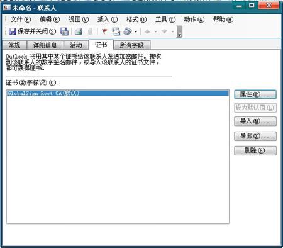283x248 pixels.
Task: Open the dropdown beside the next item arrow
Action: 172,31
